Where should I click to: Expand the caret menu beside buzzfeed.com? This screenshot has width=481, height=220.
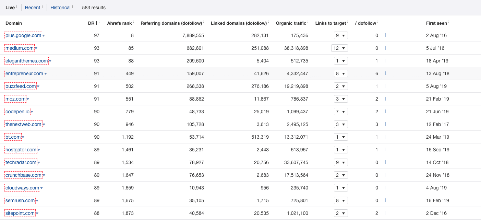(38, 86)
